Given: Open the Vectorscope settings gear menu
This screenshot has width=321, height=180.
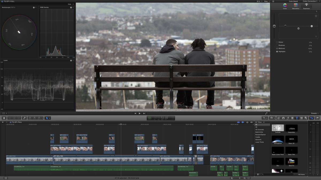Looking at the screenshot, I should coord(34,7).
